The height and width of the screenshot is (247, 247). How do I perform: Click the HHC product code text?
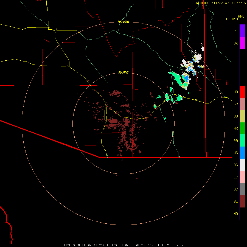(241, 16)
